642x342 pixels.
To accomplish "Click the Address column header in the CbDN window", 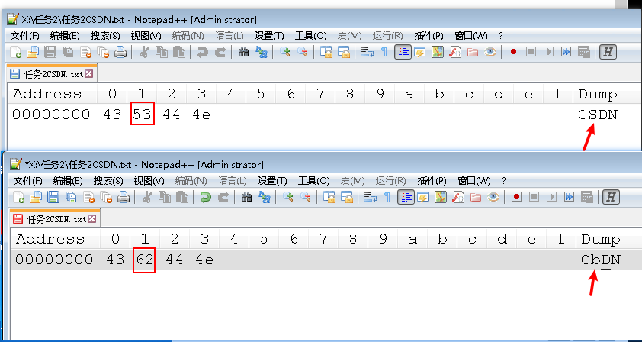I will tap(50, 239).
